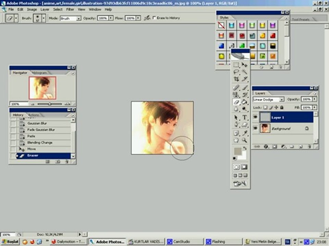Select the Eraser tool in toolbox

coord(236,102)
